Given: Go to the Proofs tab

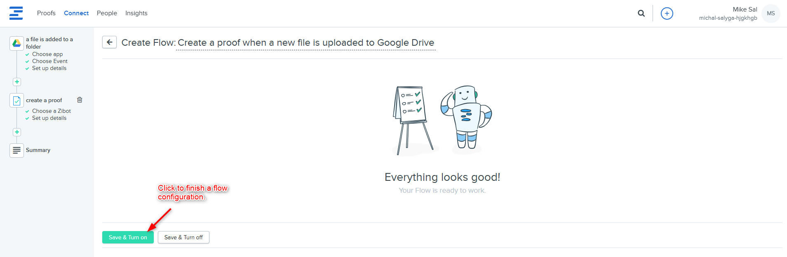Looking at the screenshot, I should 46,13.
